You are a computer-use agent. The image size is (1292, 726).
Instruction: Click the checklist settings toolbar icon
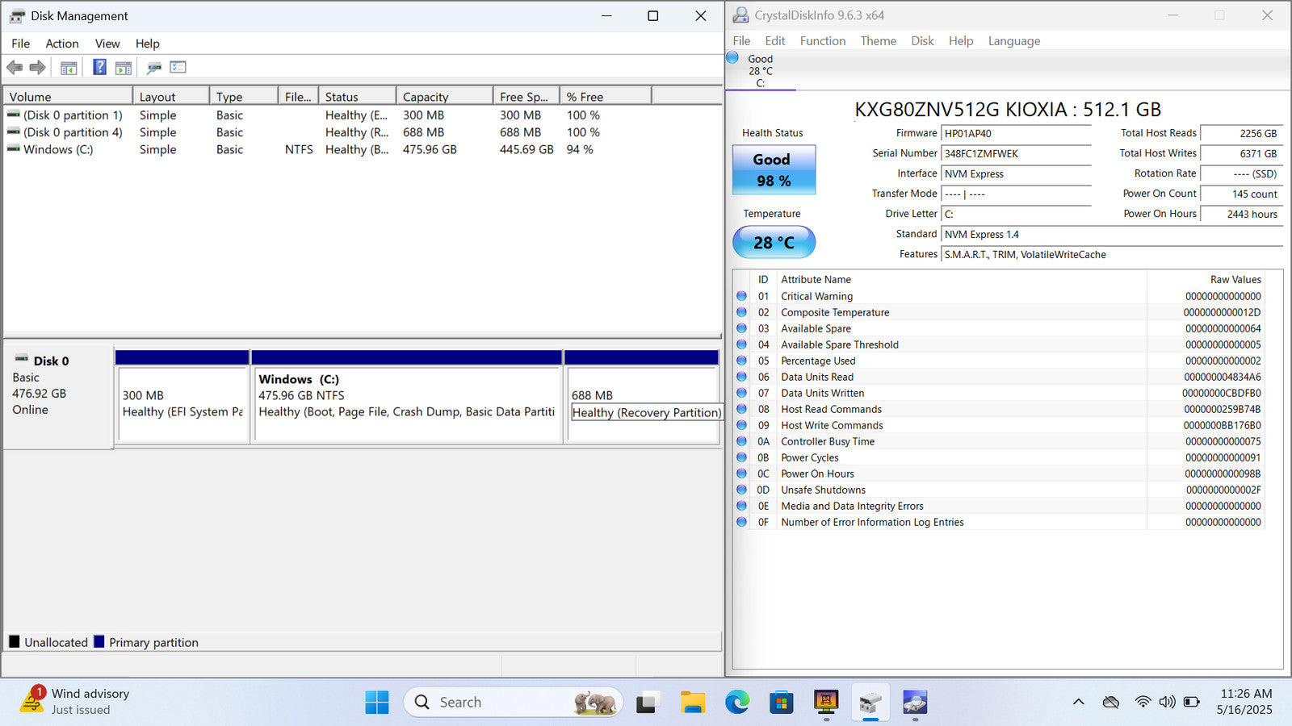tap(178, 68)
